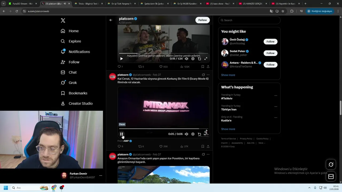Open options for #TelAviv trend
Viewport: 342px width, 192px height.
tap(276, 95)
